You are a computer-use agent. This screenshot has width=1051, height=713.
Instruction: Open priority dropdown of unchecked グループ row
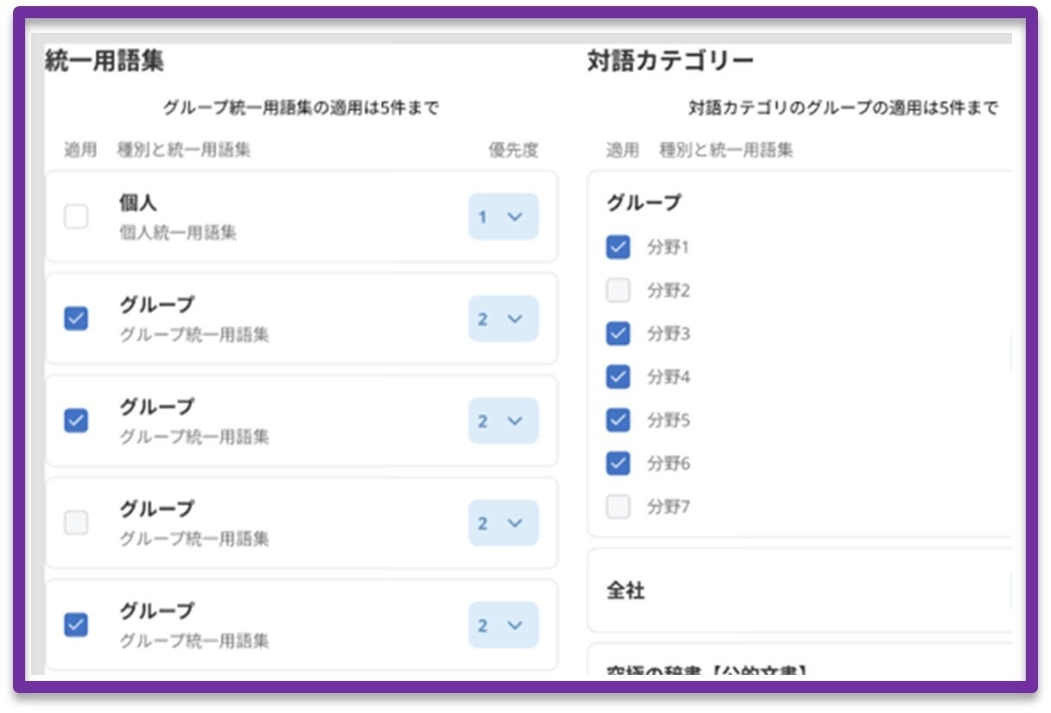[x=503, y=523]
